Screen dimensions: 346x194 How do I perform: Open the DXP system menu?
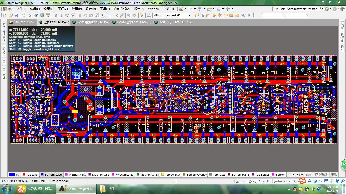[x=8, y=9]
